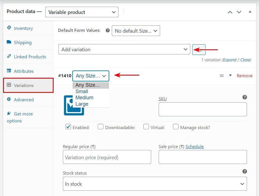Click the Schedule link for sale price
Image resolution: width=259 pixels, height=196 pixels.
click(194, 146)
